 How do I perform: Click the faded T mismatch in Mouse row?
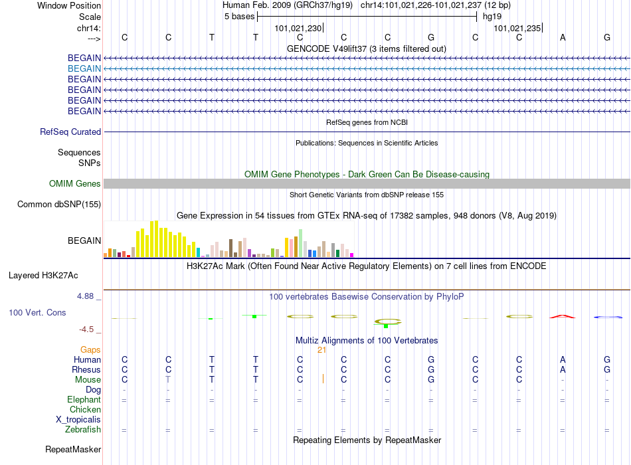click(x=168, y=380)
